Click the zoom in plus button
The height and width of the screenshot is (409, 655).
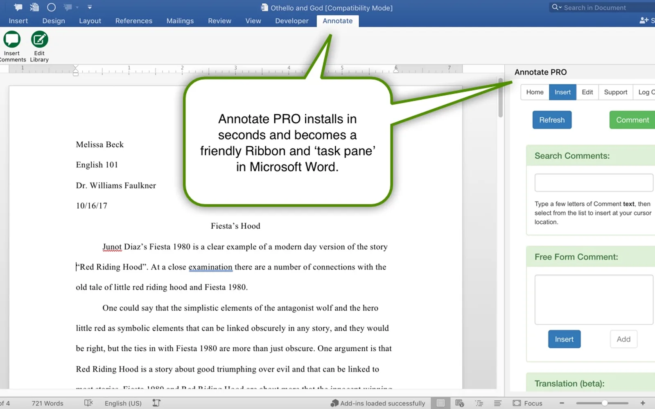coord(643,403)
